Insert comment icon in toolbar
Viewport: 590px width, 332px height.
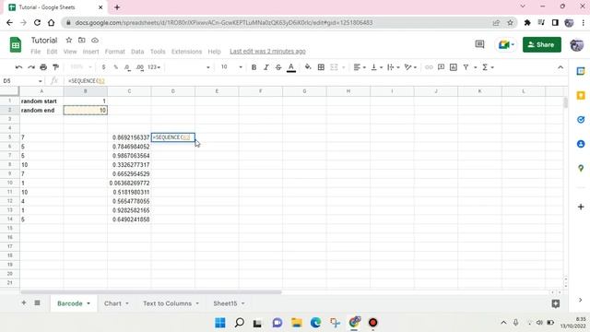441,67
